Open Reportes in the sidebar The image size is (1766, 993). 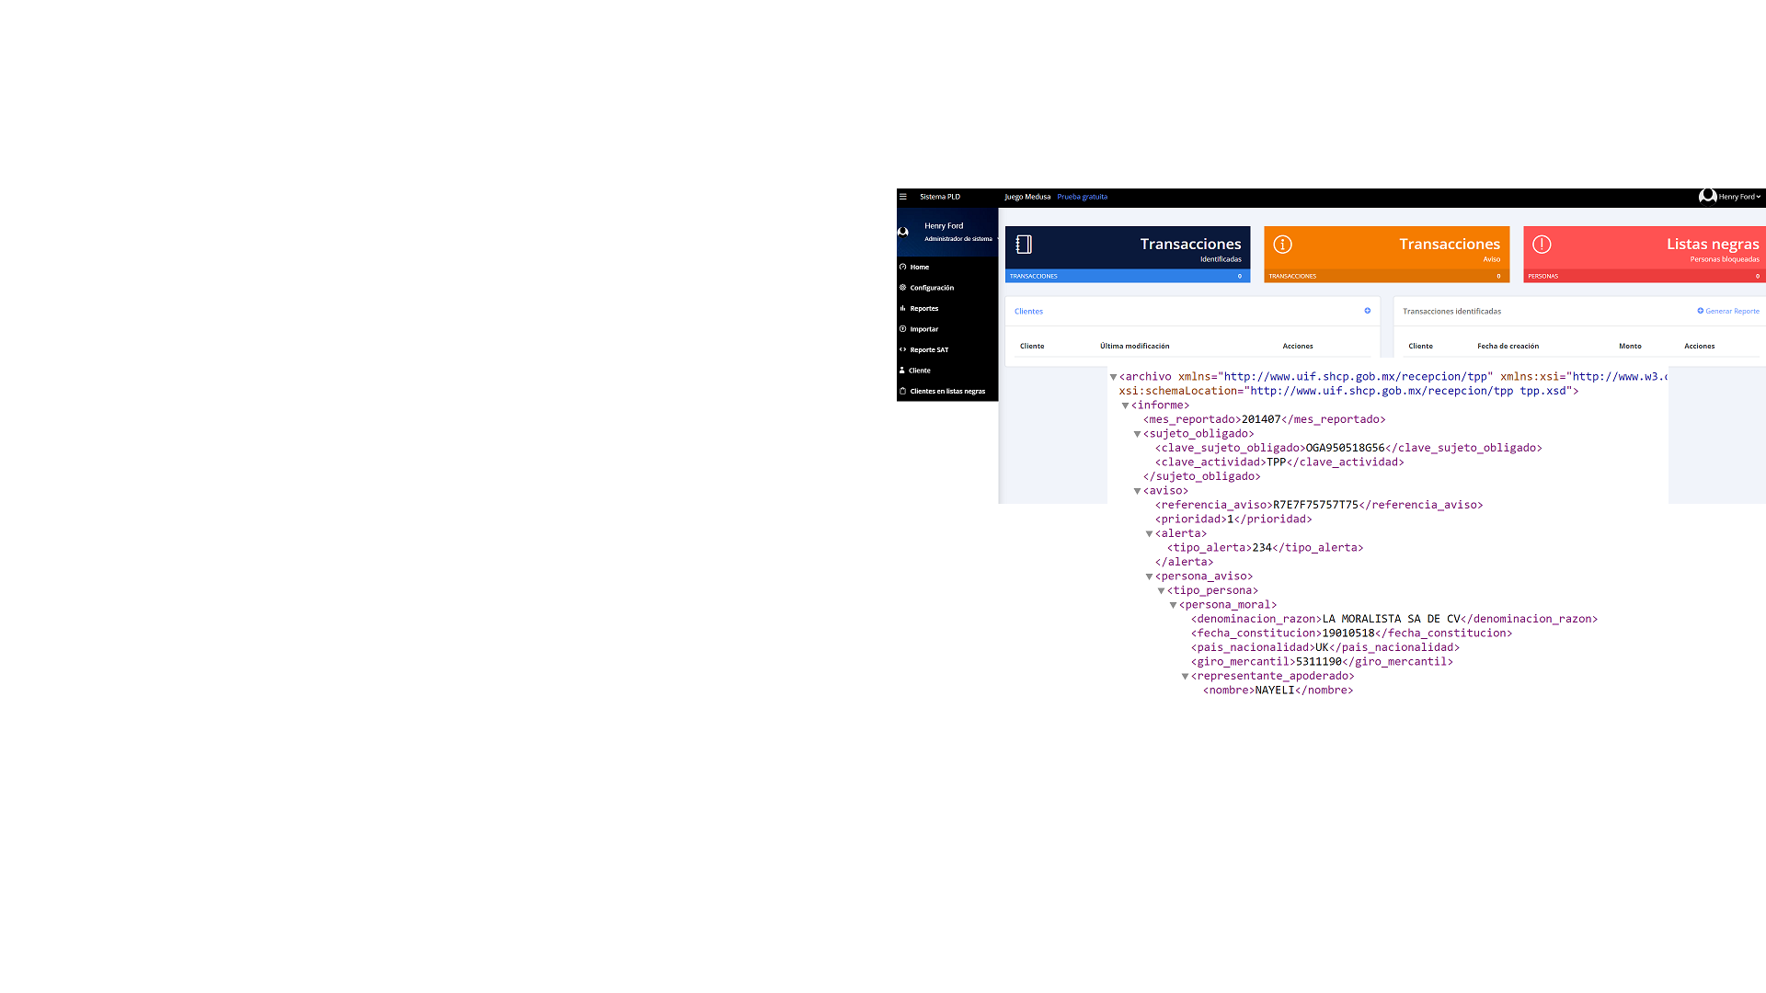[x=923, y=309]
